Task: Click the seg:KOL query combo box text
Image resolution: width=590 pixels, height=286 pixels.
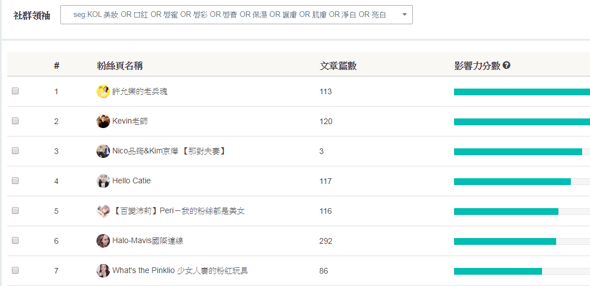Action: [x=230, y=15]
